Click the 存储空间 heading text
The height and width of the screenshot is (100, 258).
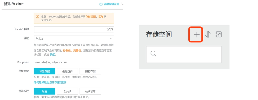[159, 34]
